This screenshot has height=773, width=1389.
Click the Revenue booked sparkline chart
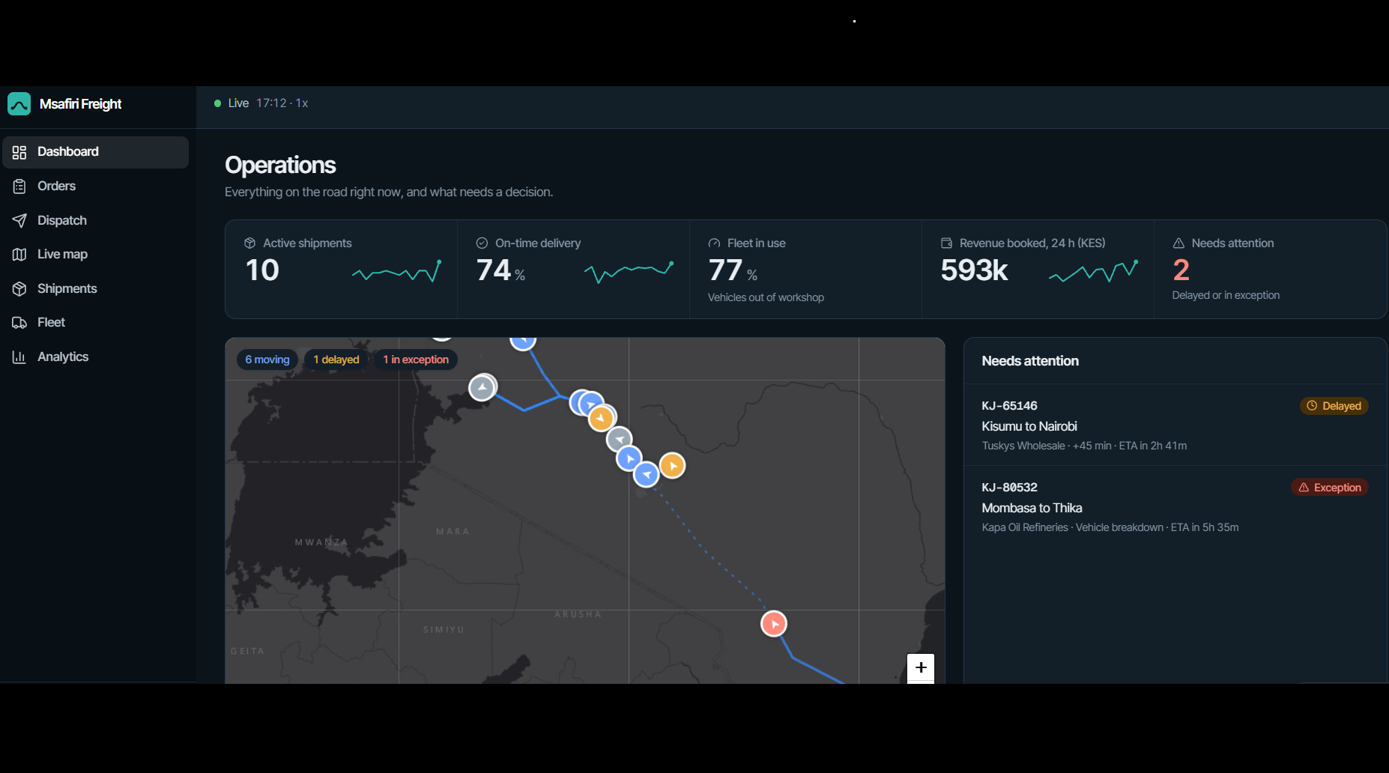tap(1094, 271)
